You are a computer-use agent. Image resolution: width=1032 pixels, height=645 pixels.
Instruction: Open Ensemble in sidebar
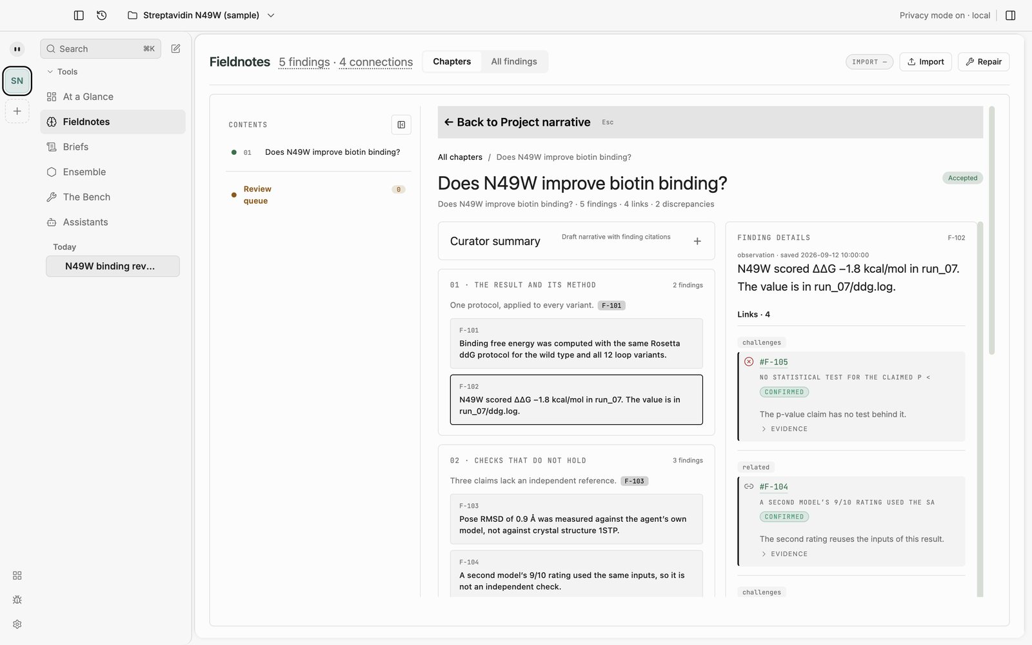pyautogui.click(x=113, y=172)
